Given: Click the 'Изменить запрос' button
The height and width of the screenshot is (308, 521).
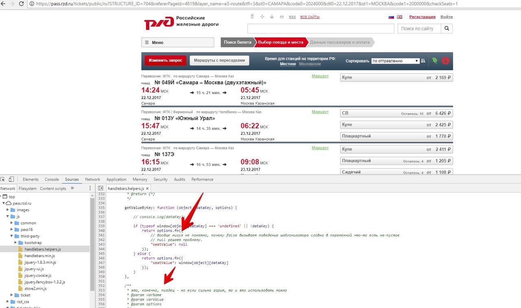Looking at the screenshot, I should [x=165, y=60].
